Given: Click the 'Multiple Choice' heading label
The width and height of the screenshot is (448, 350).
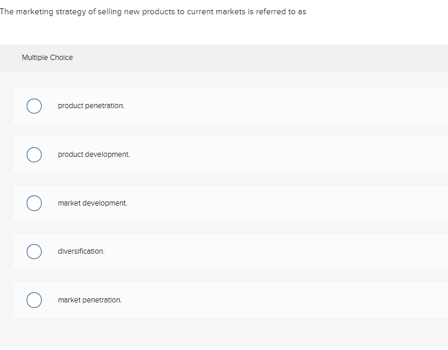Looking at the screenshot, I should pyautogui.click(x=48, y=58).
